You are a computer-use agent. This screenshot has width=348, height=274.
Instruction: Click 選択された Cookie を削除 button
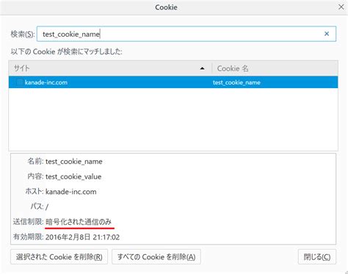click(59, 257)
